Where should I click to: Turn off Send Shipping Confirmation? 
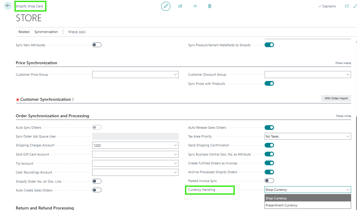tap(269, 145)
